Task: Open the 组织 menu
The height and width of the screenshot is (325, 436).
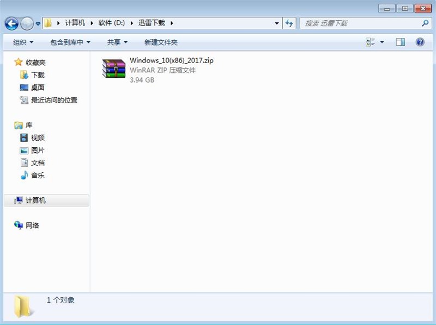Action: tap(23, 42)
